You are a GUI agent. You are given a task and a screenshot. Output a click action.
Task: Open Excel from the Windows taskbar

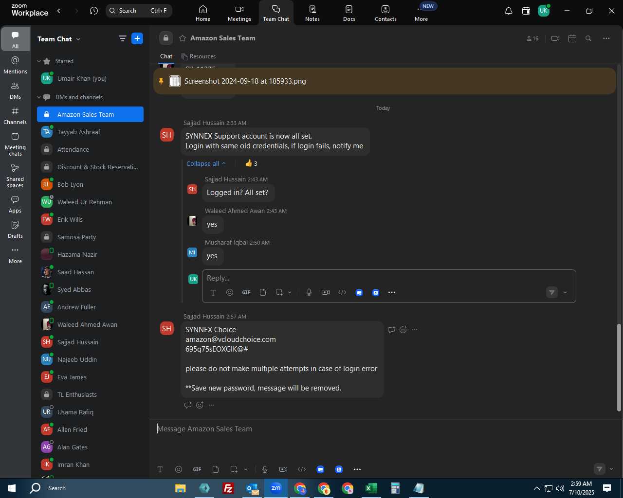(x=371, y=488)
